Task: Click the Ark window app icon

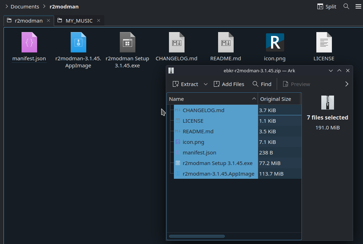Action: [171, 71]
